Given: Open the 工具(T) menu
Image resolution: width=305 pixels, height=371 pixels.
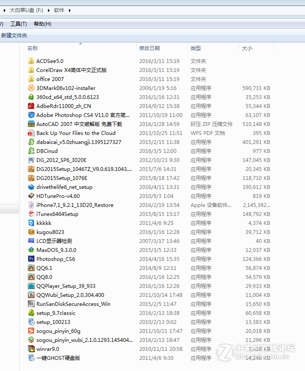Looking at the screenshot, I should pos(18,24).
